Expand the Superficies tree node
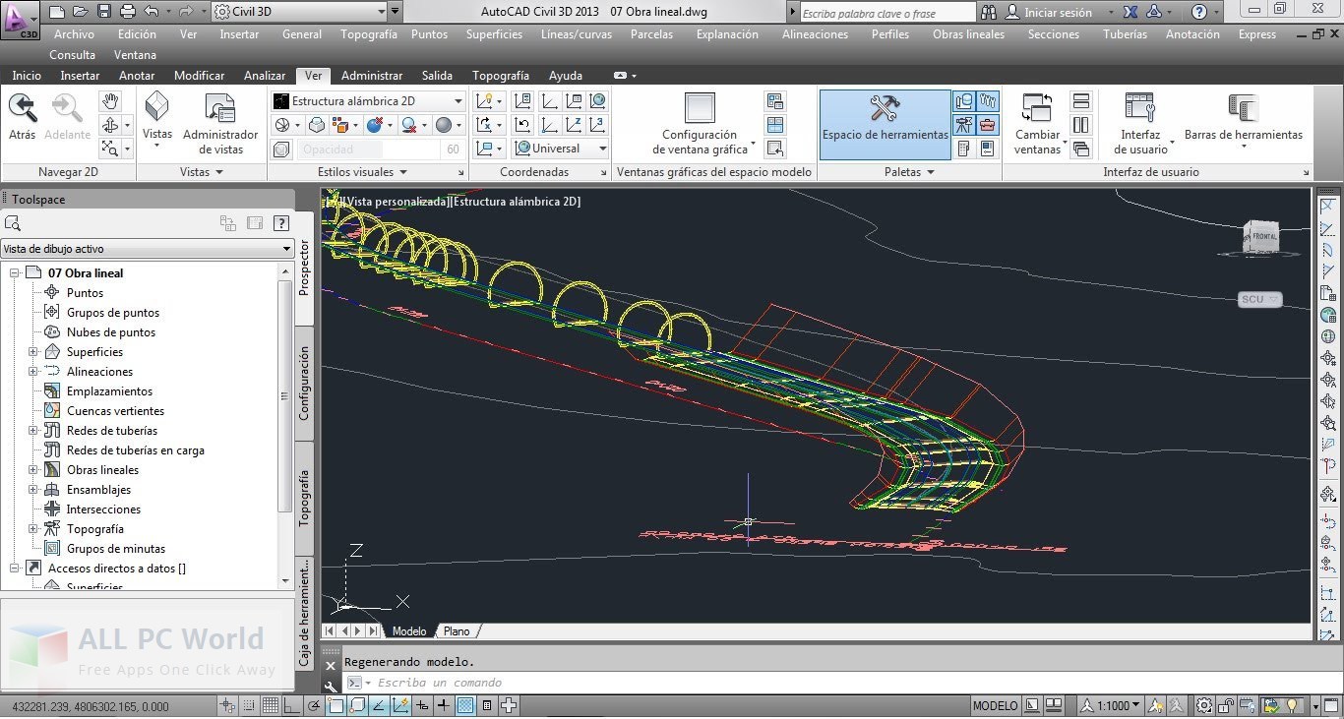 [x=33, y=352]
